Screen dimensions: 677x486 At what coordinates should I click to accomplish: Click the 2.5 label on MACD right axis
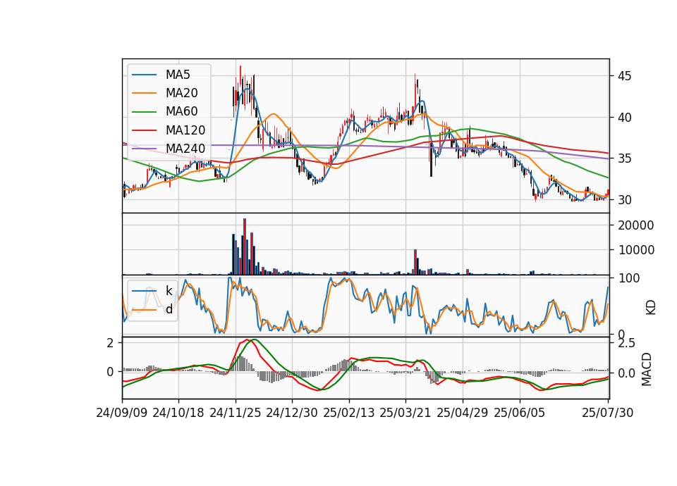click(x=626, y=344)
